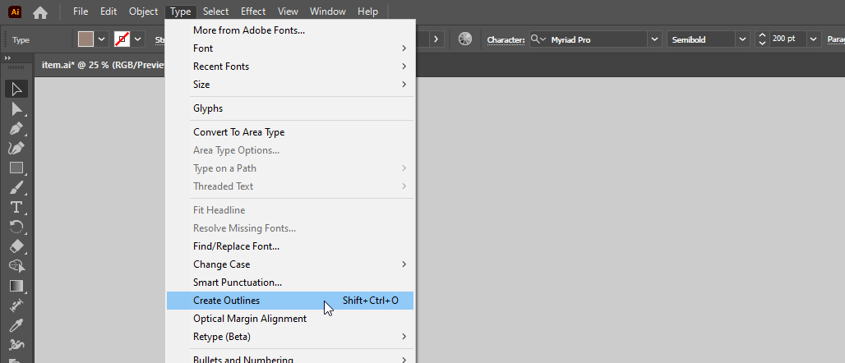Viewport: 845px width, 363px height.
Task: Expand the Font submenu
Action: pos(290,48)
